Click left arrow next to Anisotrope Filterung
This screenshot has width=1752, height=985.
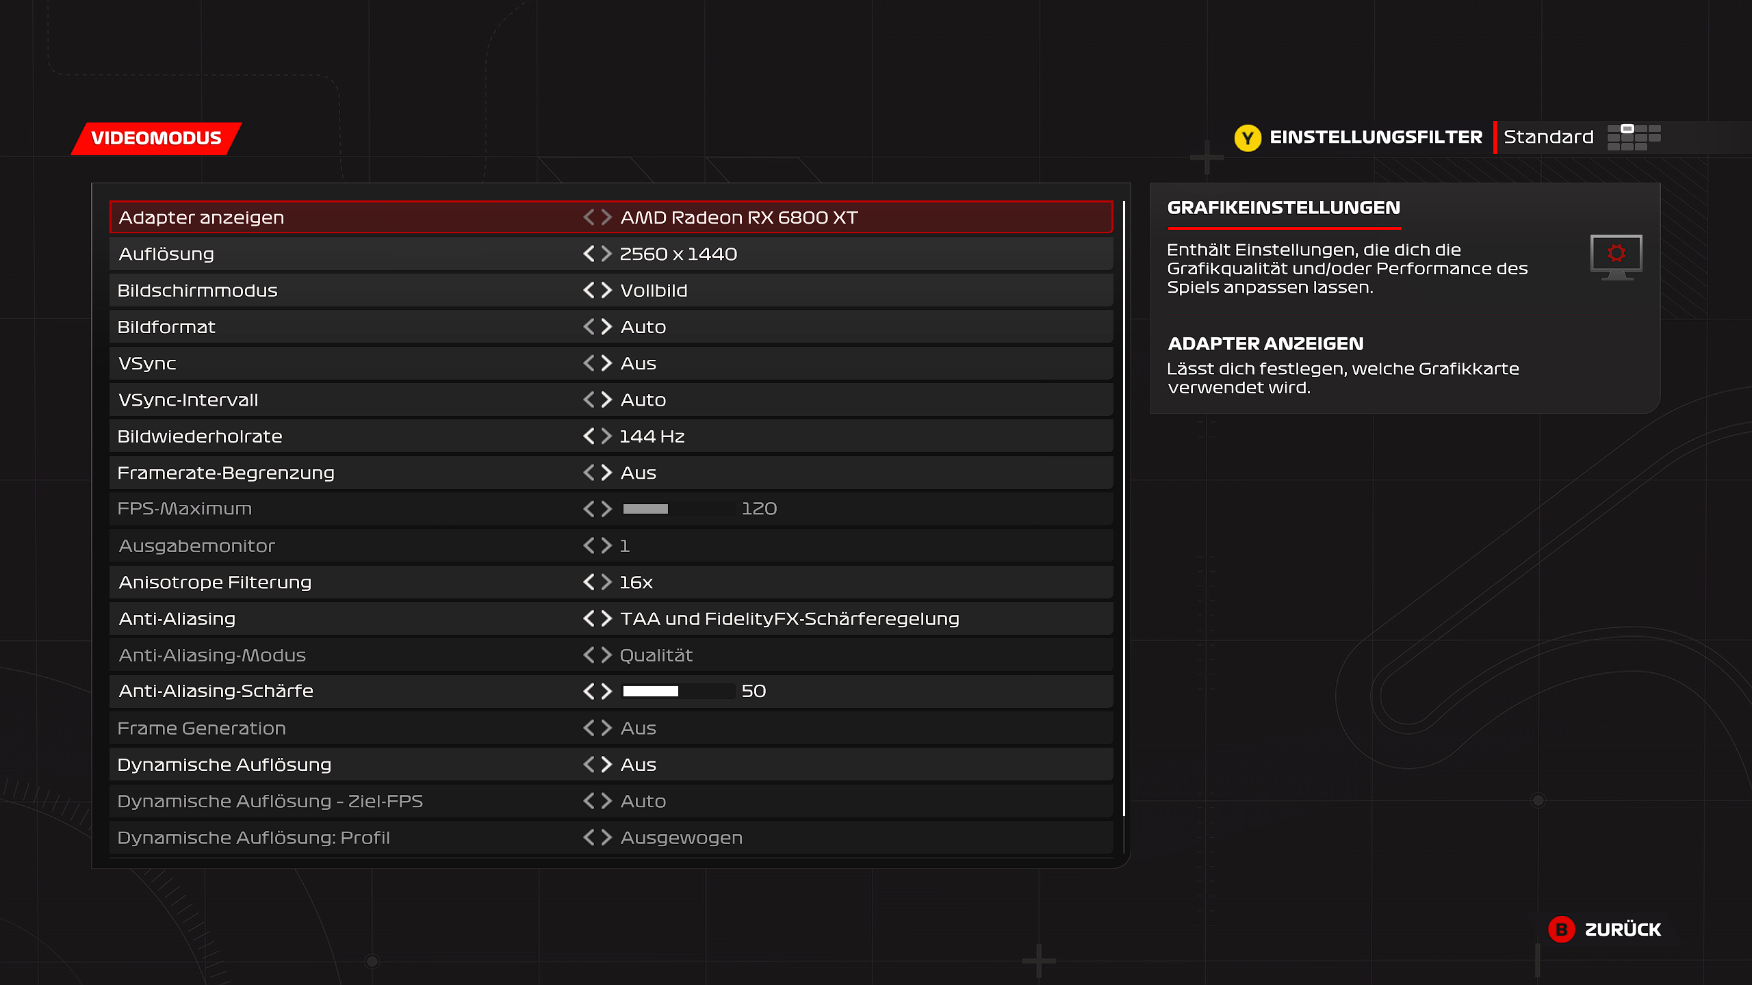pos(589,582)
